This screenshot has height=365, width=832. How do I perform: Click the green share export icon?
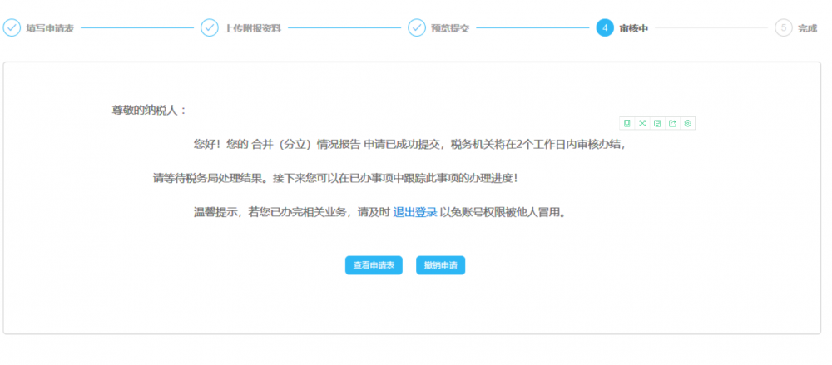point(672,123)
